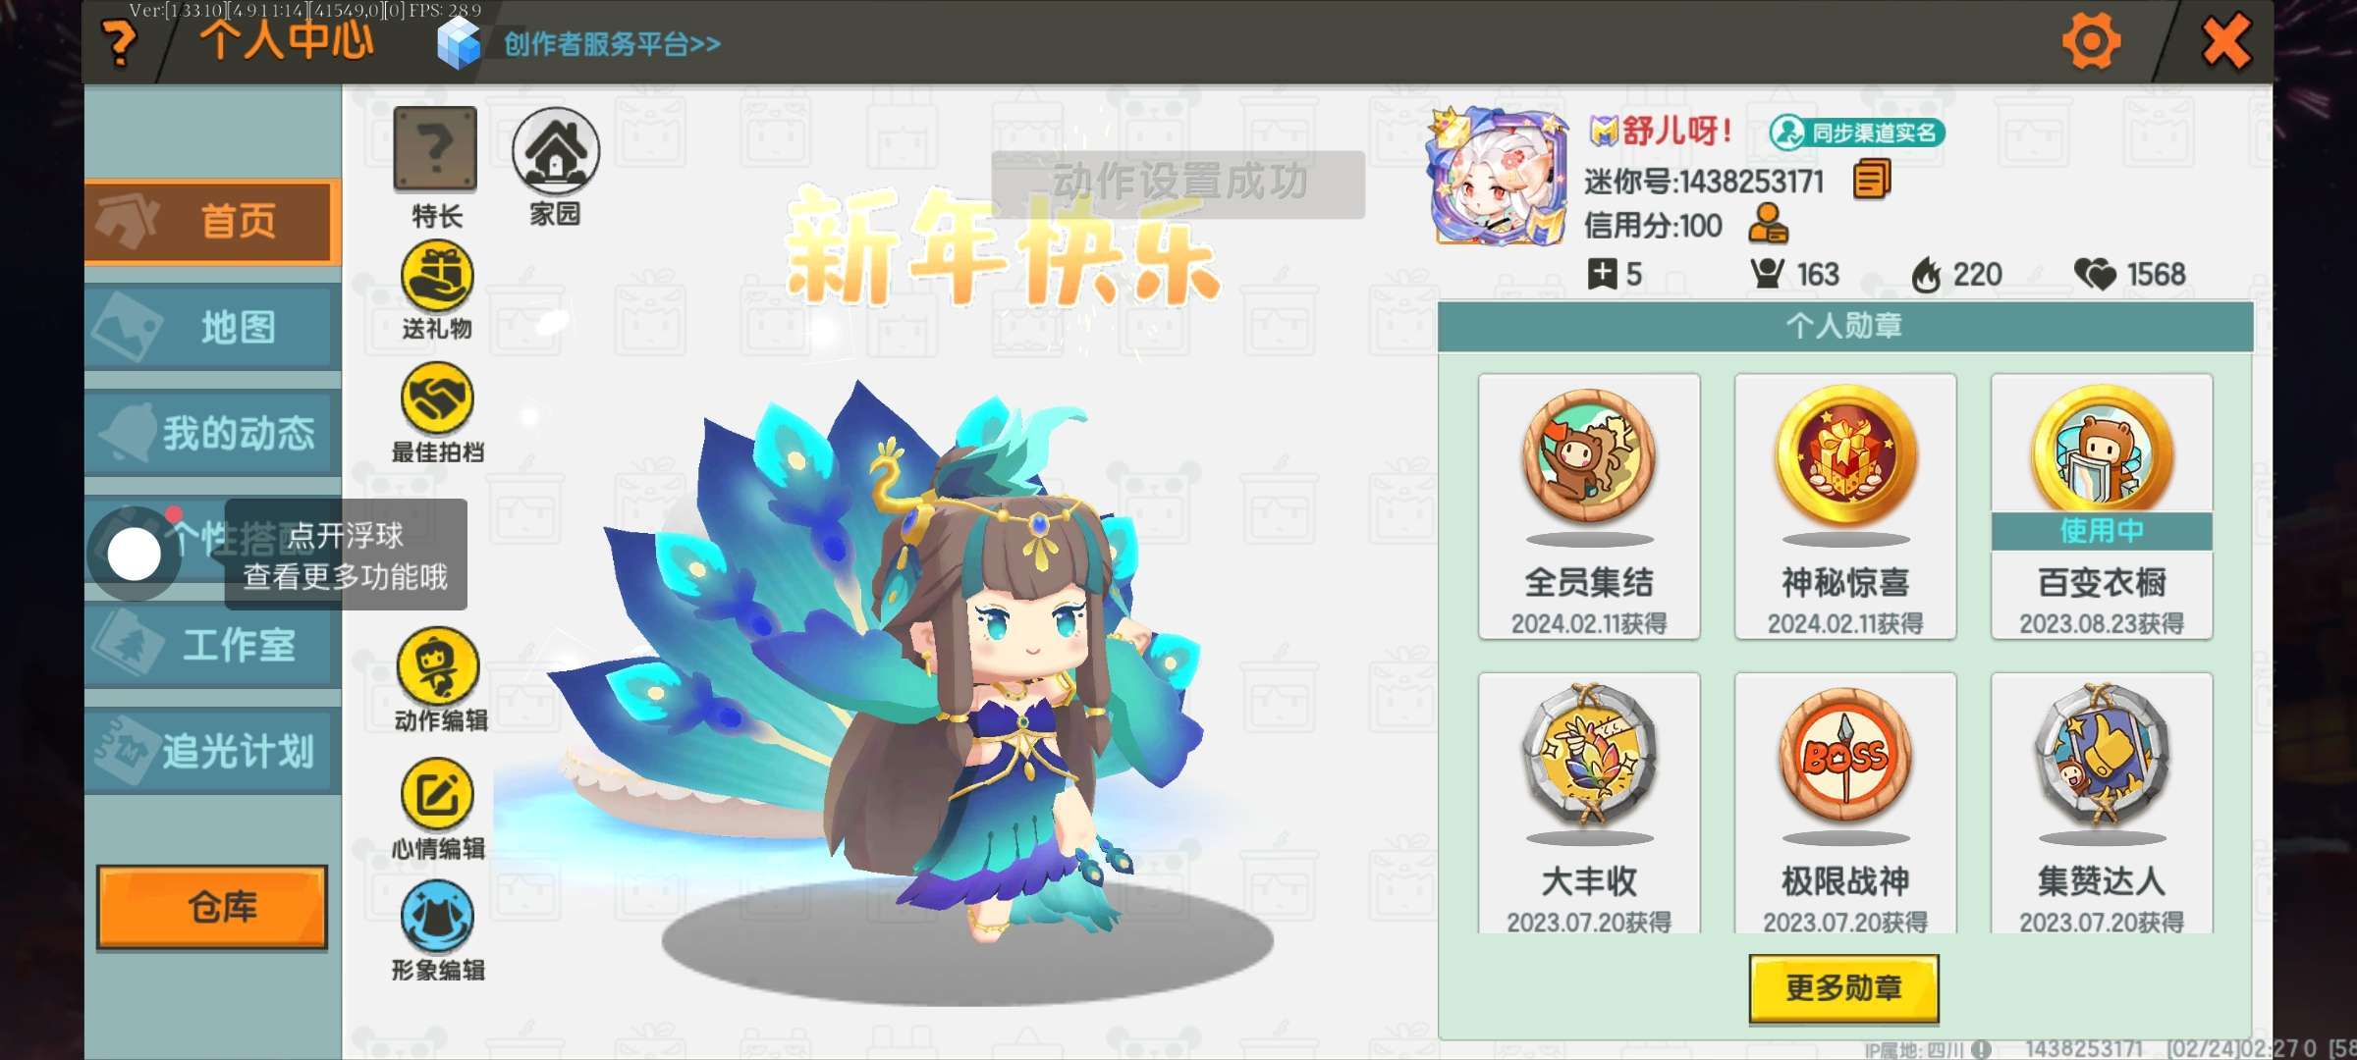Open the 形象编辑 appearance editor icon
This screenshot has height=1060, width=2357.
(x=437, y=918)
